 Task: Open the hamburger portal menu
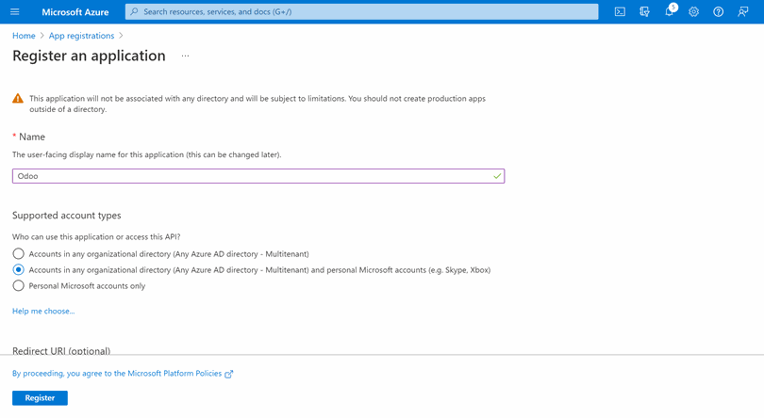pos(14,11)
